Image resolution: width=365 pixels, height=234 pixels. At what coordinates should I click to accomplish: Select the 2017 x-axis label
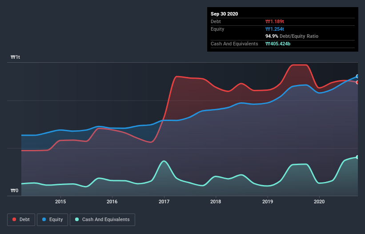164,202
